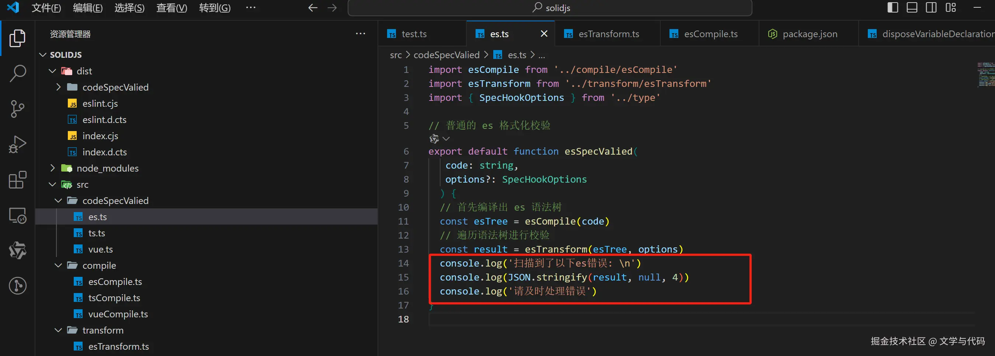Focus the solidjs command center search box
995x356 pixels.
pos(550,8)
